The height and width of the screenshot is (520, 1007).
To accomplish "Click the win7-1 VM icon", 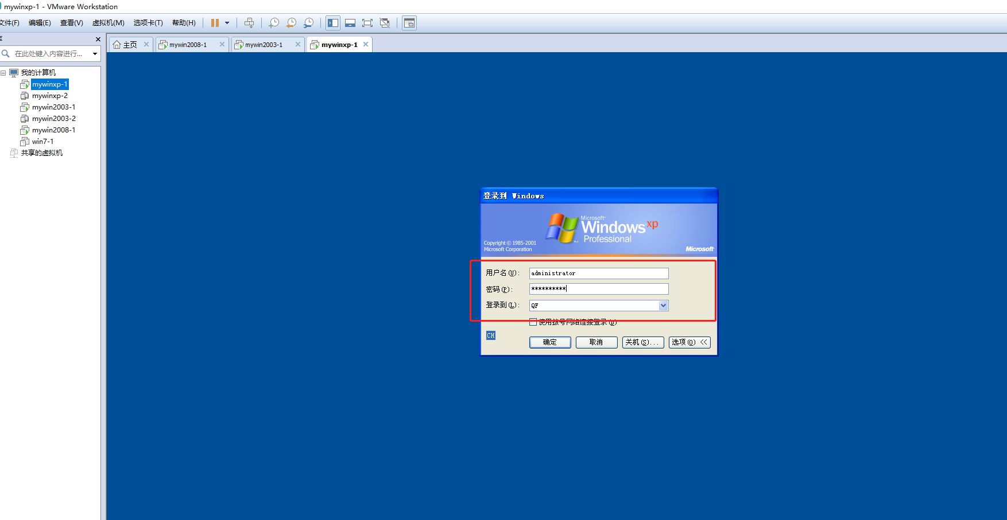I will 25,142.
